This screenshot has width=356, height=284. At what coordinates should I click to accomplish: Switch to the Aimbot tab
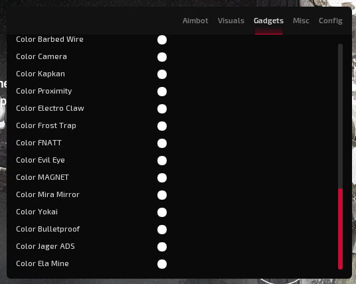tap(195, 21)
